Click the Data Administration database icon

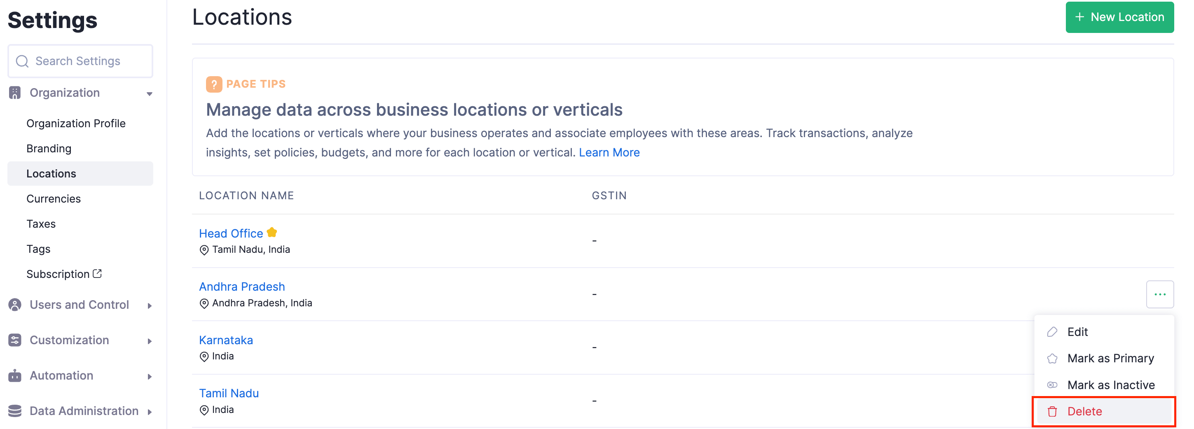coord(15,411)
